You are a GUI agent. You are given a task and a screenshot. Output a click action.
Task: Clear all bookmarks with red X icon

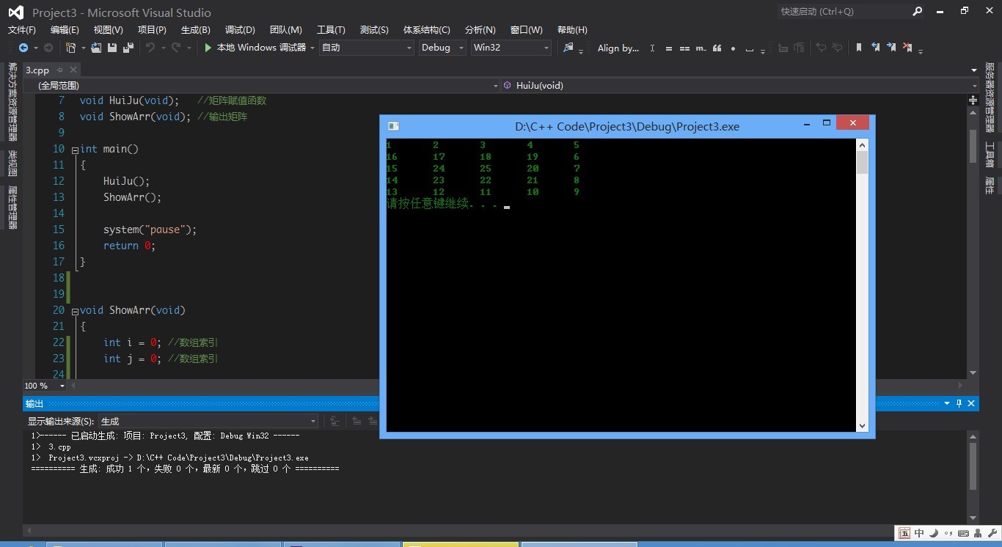[x=907, y=48]
